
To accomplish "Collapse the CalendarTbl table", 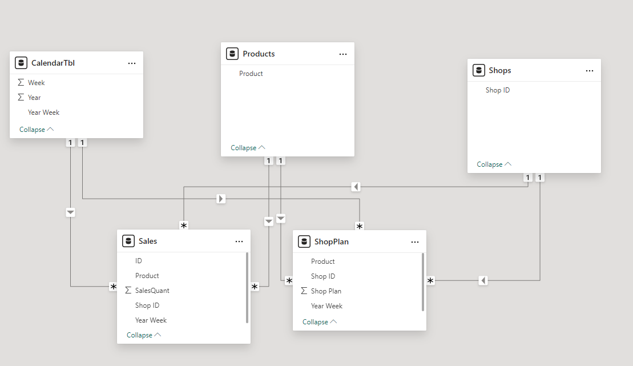I will click(x=37, y=130).
